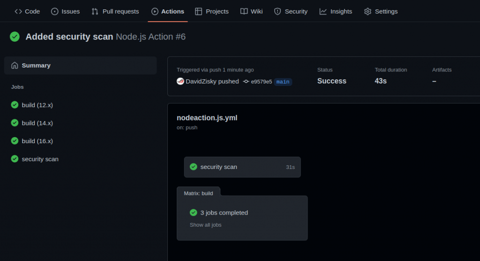Open the build (14.x) job
The height and width of the screenshot is (261, 480).
point(37,123)
